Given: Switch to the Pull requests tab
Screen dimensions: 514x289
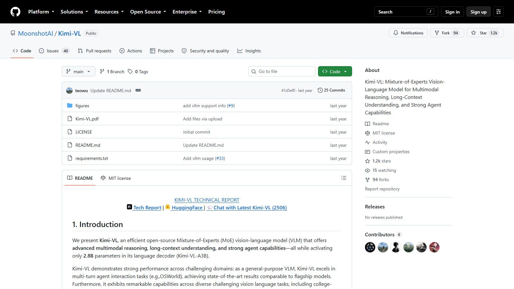Looking at the screenshot, I should [94, 51].
